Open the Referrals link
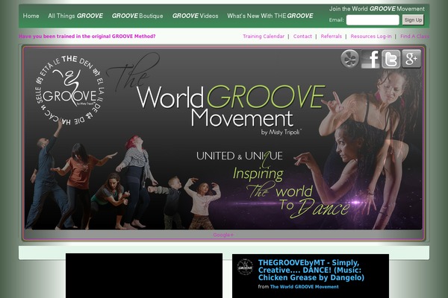The height and width of the screenshot is (298, 448). point(331,37)
